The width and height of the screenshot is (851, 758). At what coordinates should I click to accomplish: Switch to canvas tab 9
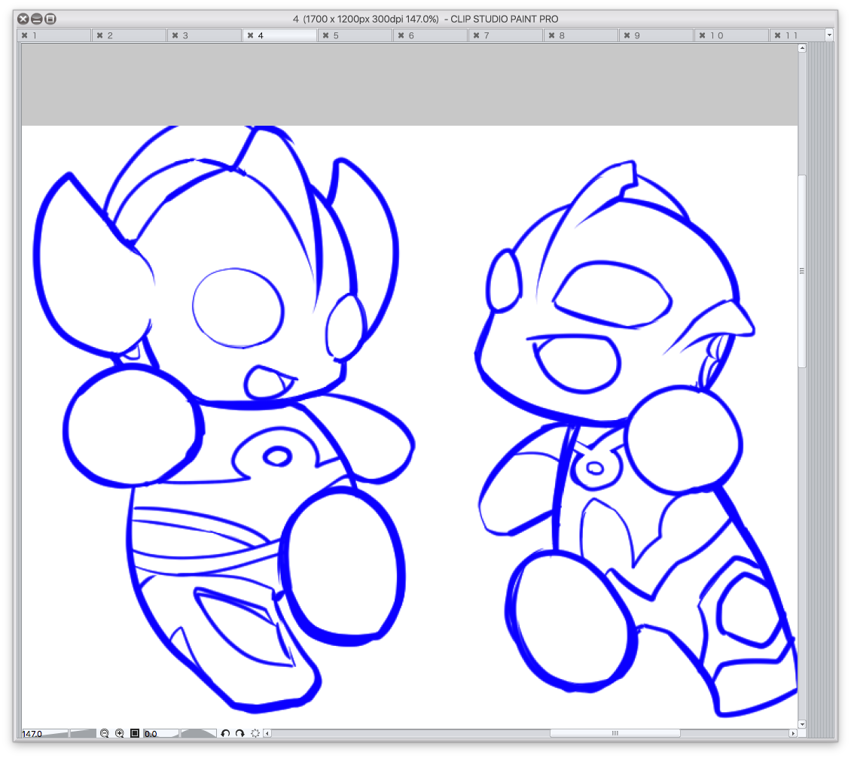(x=657, y=35)
